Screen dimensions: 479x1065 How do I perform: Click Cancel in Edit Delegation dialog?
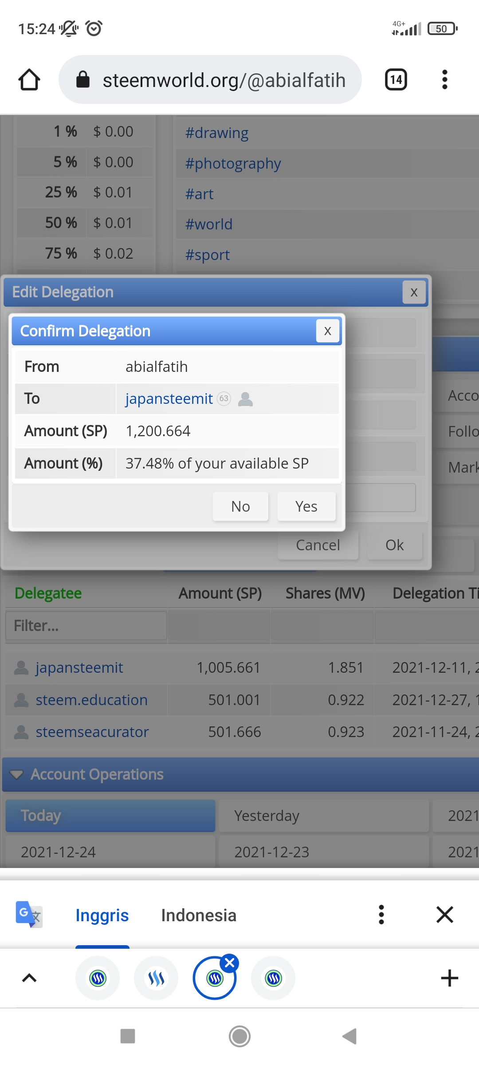(318, 545)
